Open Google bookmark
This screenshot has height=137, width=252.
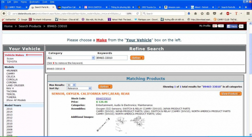[x=22, y=20]
